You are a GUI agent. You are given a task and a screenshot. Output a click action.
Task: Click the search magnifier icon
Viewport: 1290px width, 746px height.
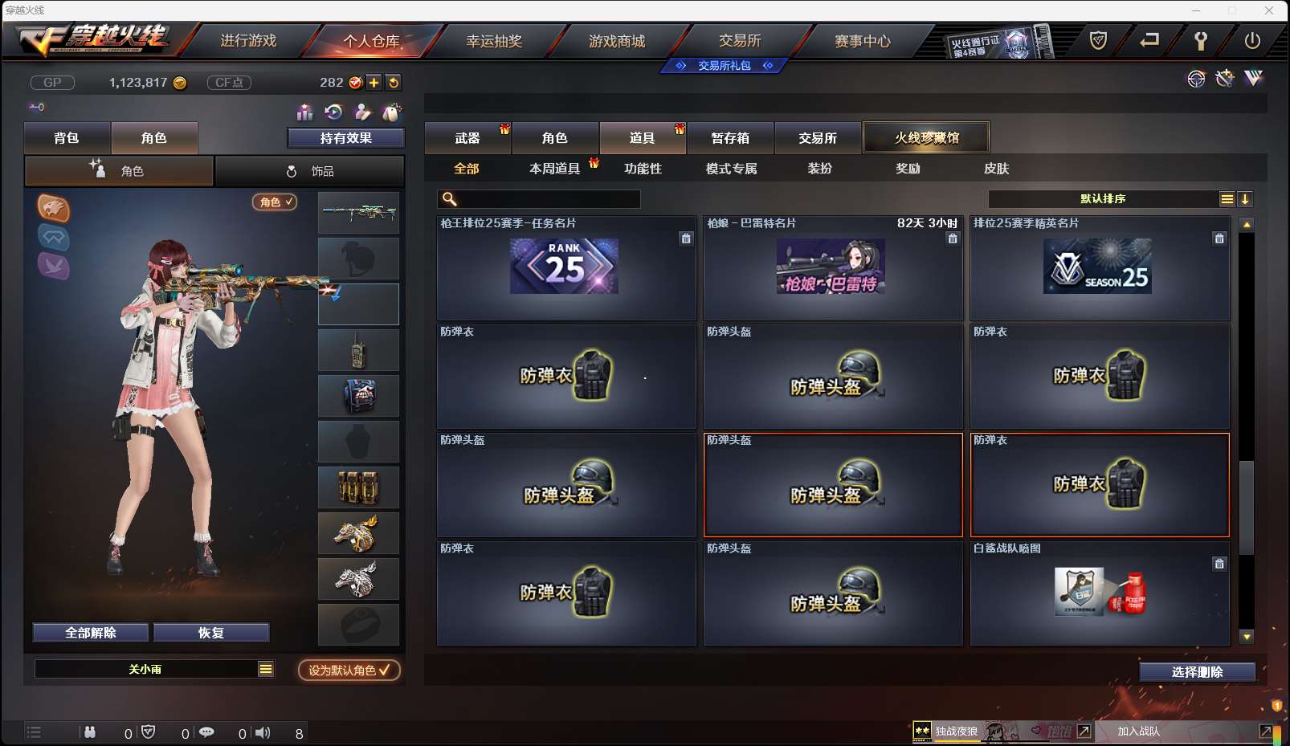450,198
